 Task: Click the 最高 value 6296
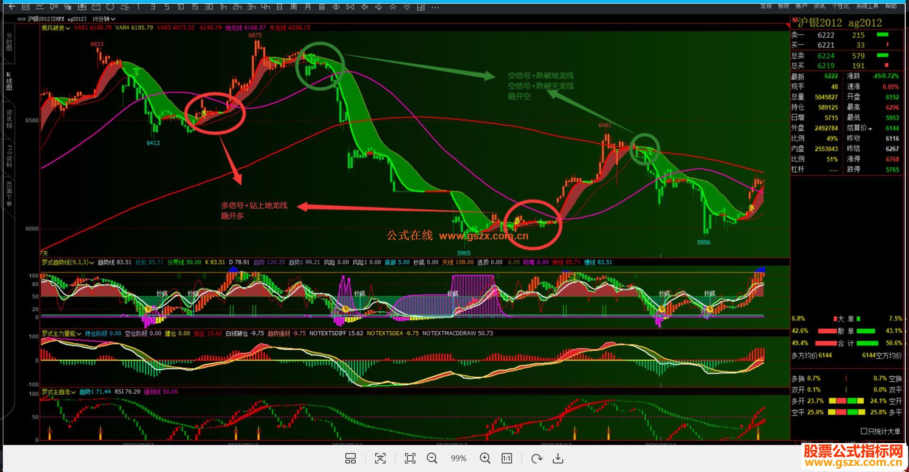[892, 107]
